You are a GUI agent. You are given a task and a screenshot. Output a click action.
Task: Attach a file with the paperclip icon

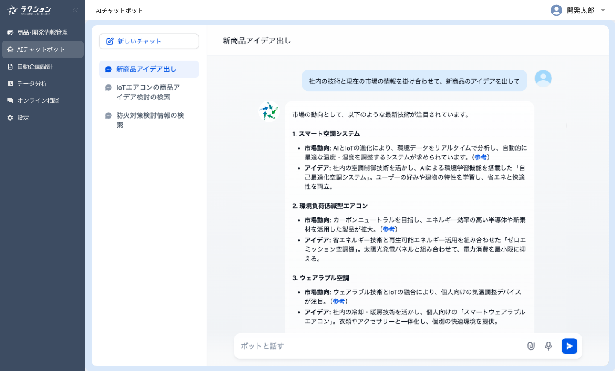click(x=531, y=346)
